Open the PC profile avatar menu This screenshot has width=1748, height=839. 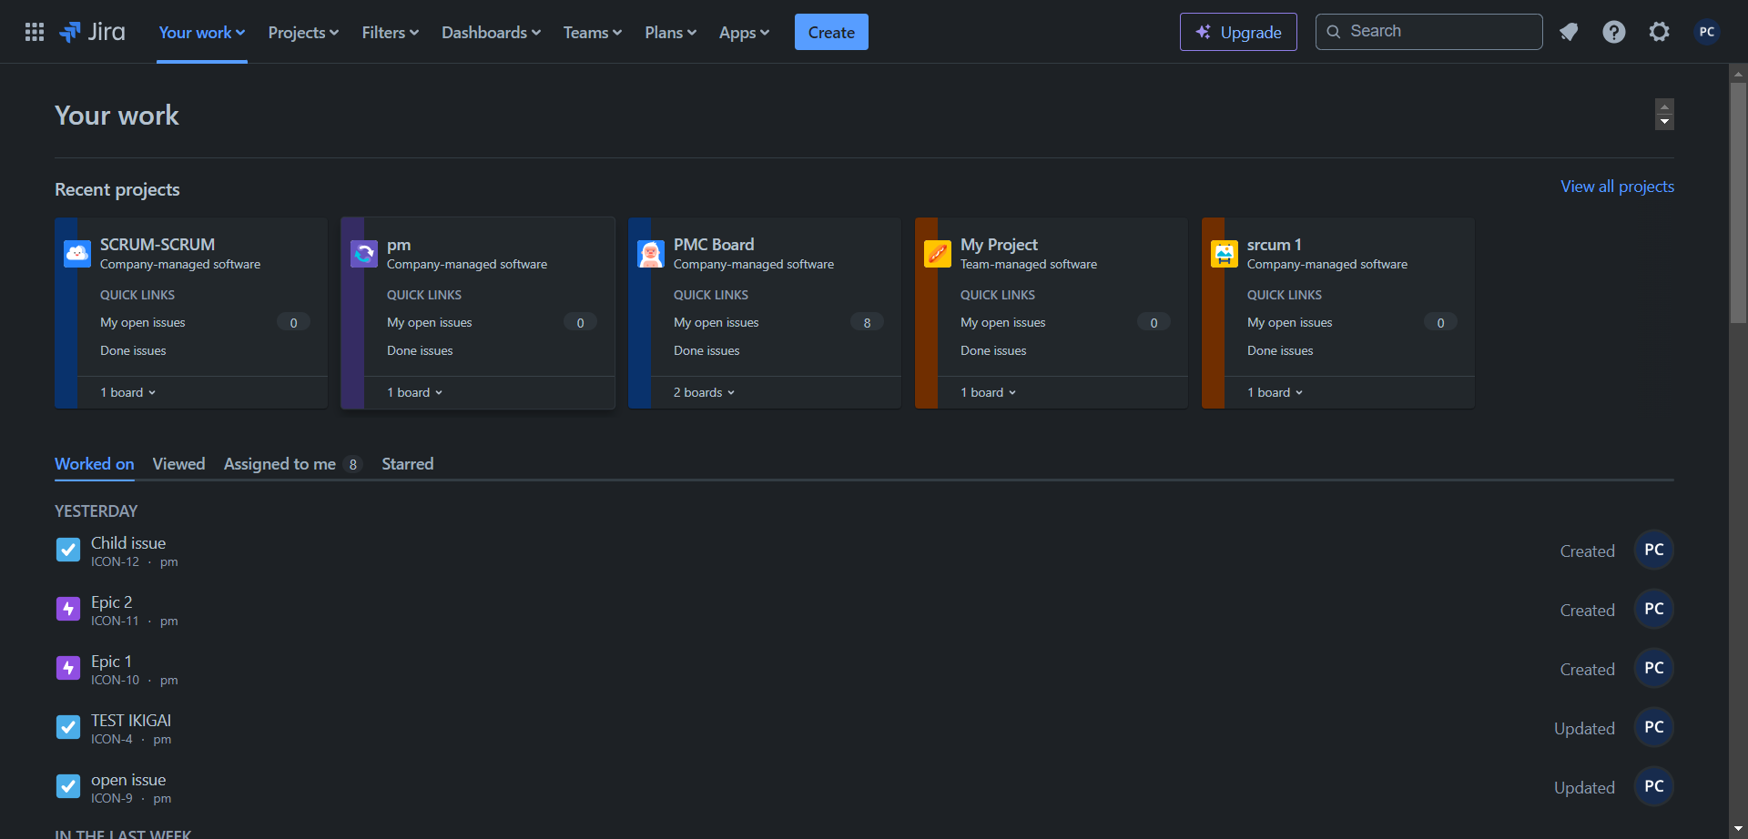pyautogui.click(x=1706, y=32)
